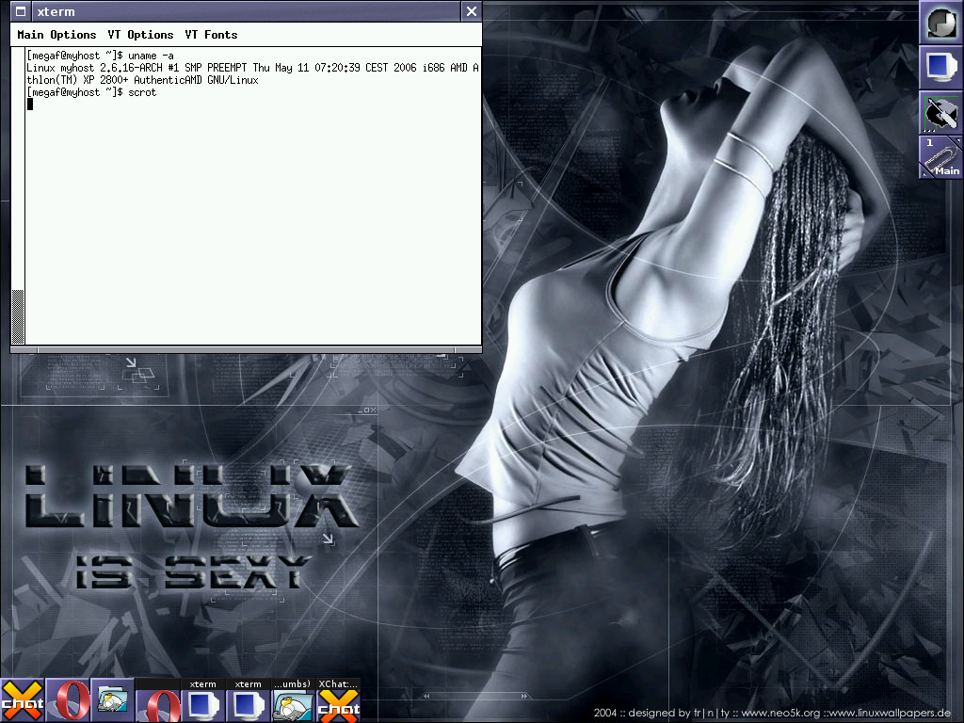Open the VT Options menu
Screen dimensions: 964x723
coord(140,35)
